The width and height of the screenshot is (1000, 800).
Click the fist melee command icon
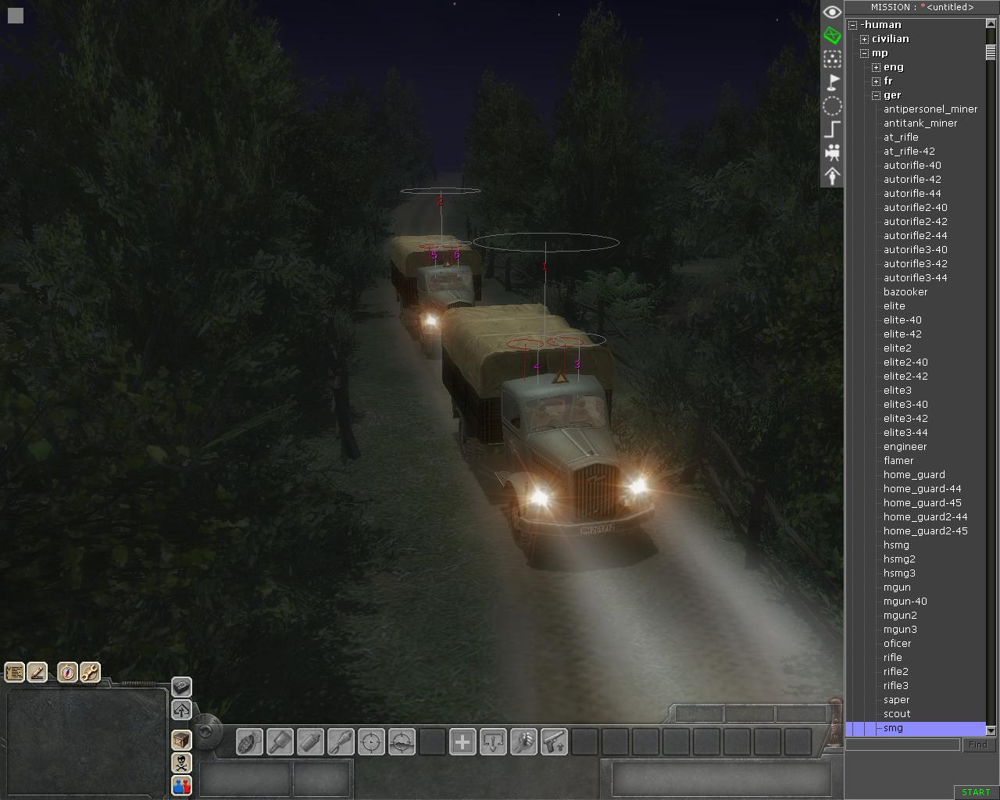[x=523, y=741]
